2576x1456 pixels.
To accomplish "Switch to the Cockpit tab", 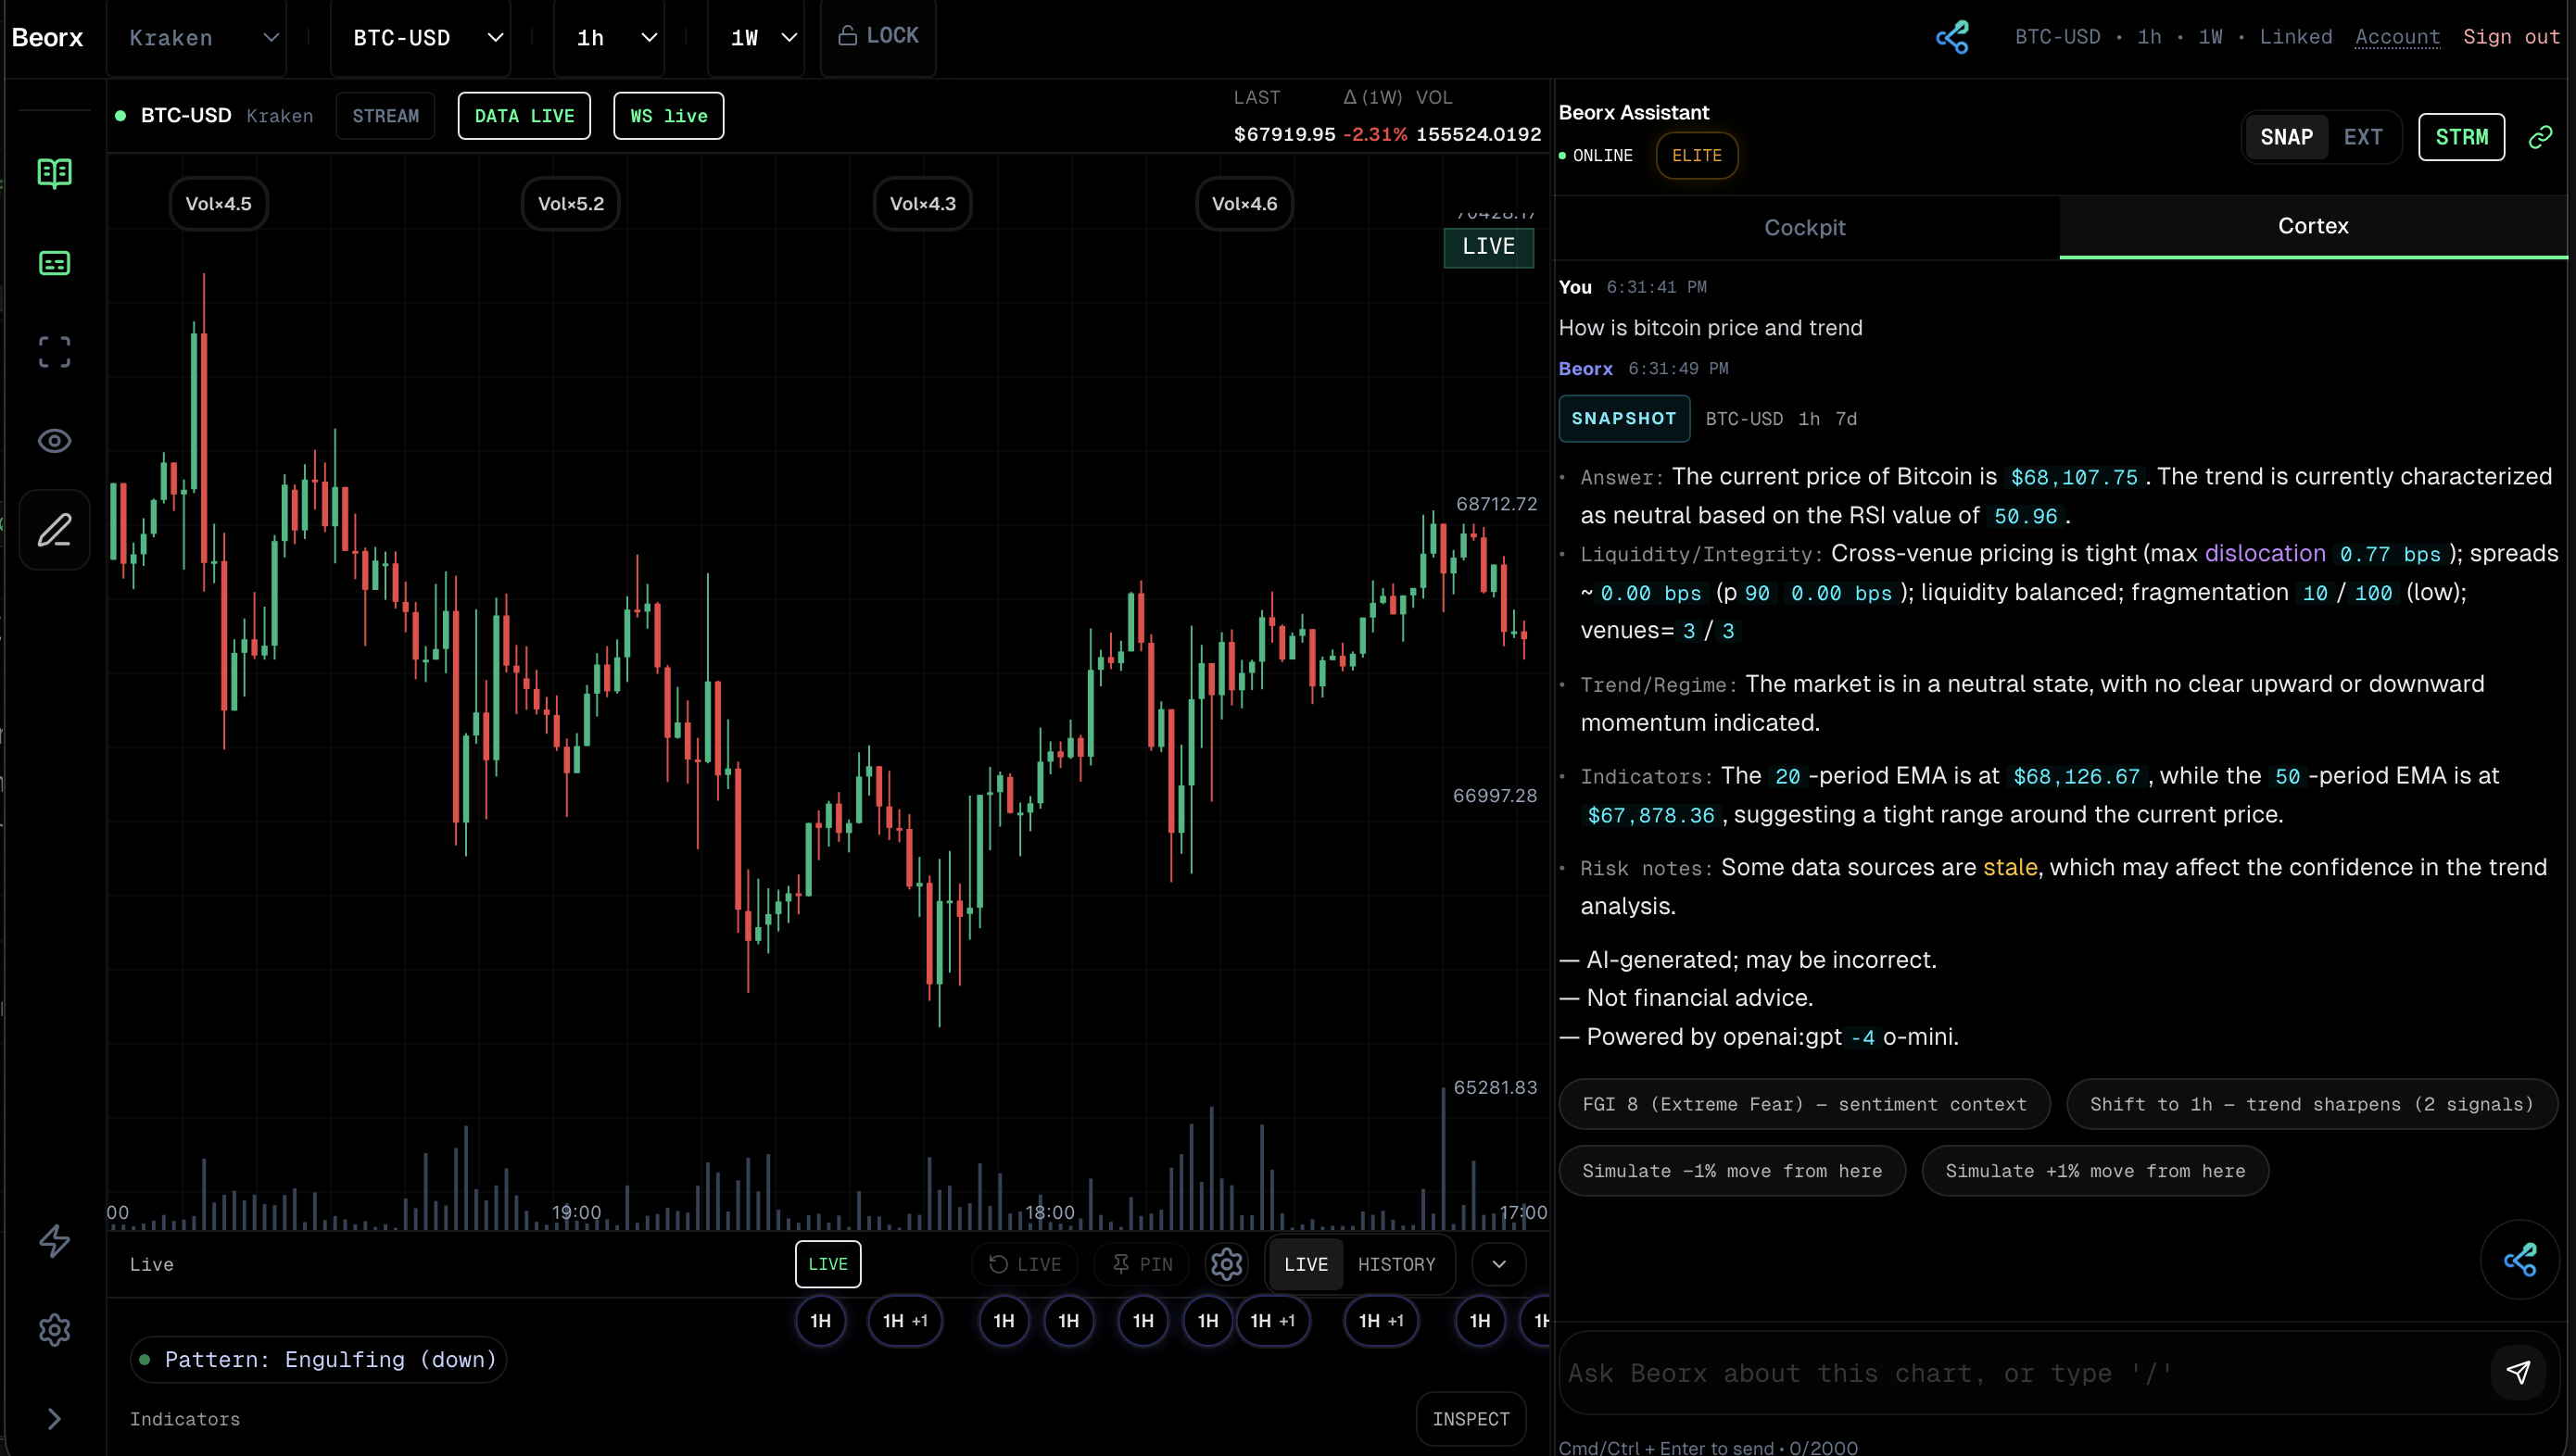I will pos(1805,228).
